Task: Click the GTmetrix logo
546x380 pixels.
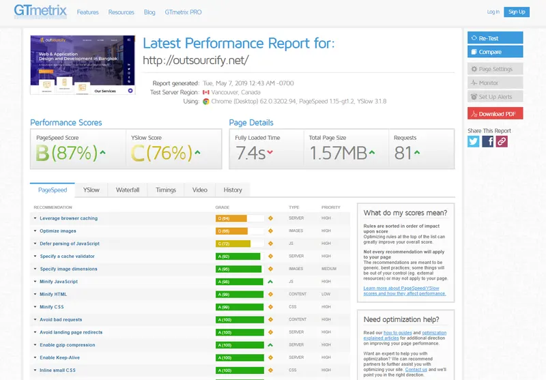Action: pos(40,11)
